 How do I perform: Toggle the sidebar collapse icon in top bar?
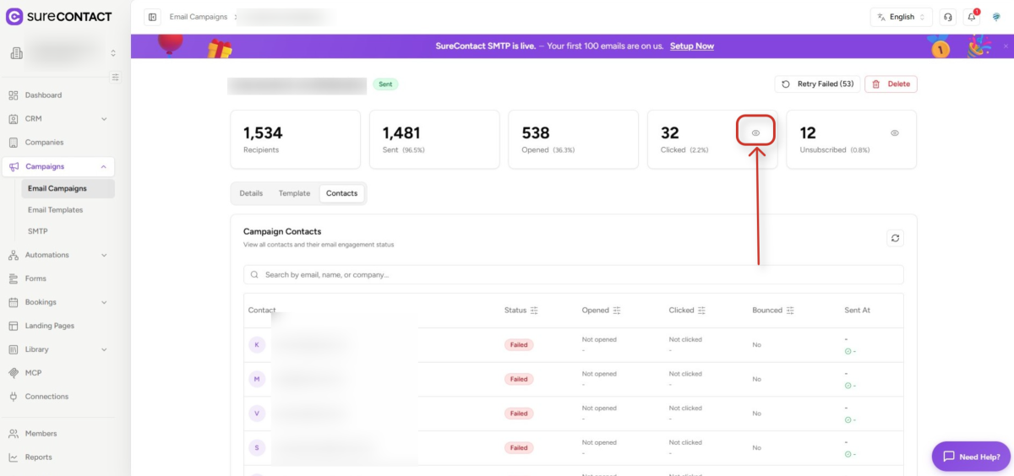(152, 17)
